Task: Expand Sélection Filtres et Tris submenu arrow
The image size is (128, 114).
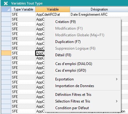Action: click(117, 101)
